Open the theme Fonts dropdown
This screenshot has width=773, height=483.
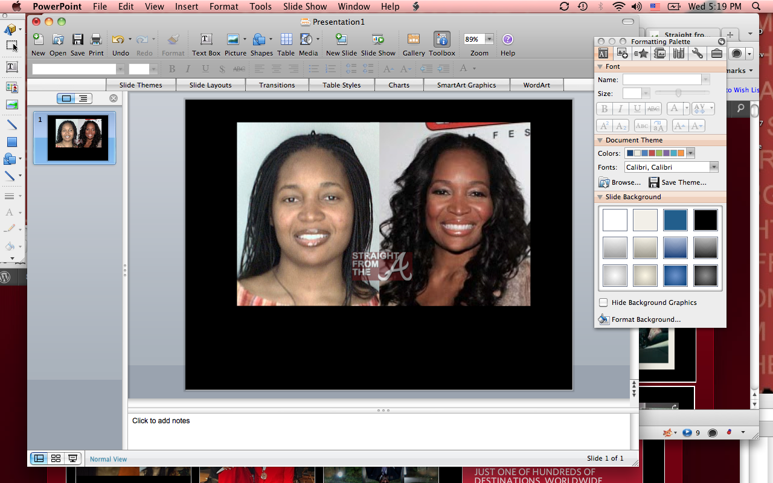(714, 167)
